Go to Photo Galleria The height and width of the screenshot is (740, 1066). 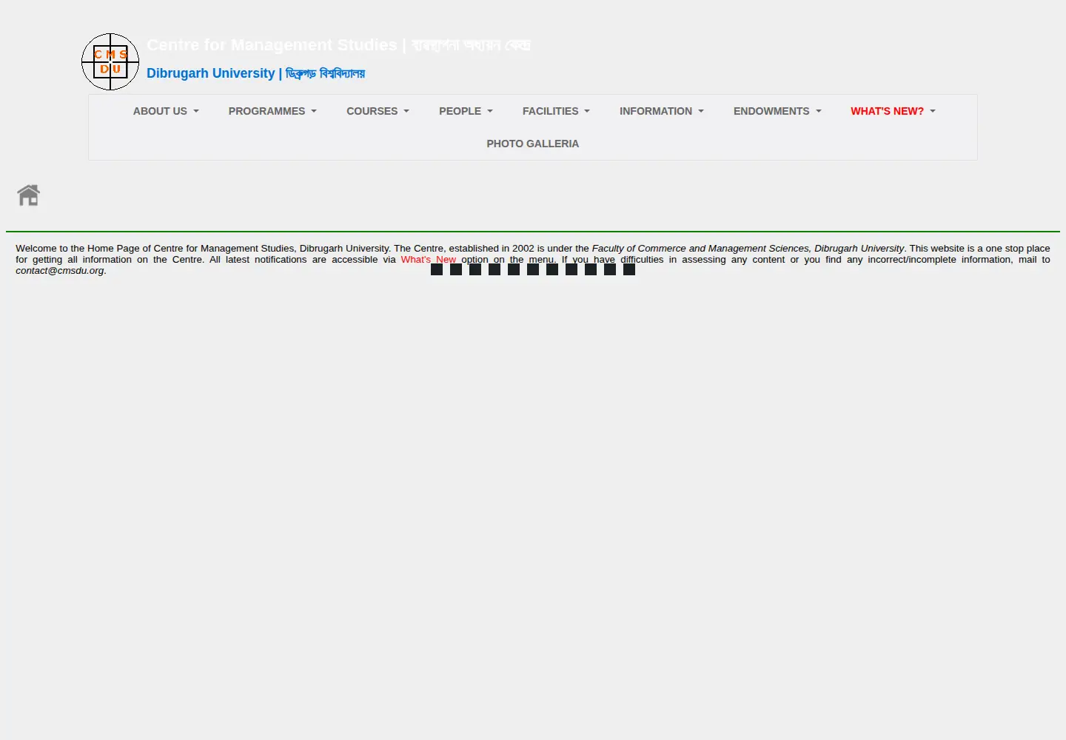coord(533,144)
